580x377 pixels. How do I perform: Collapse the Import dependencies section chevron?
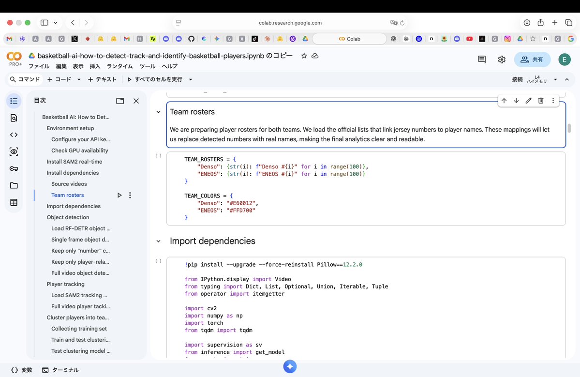tap(158, 241)
